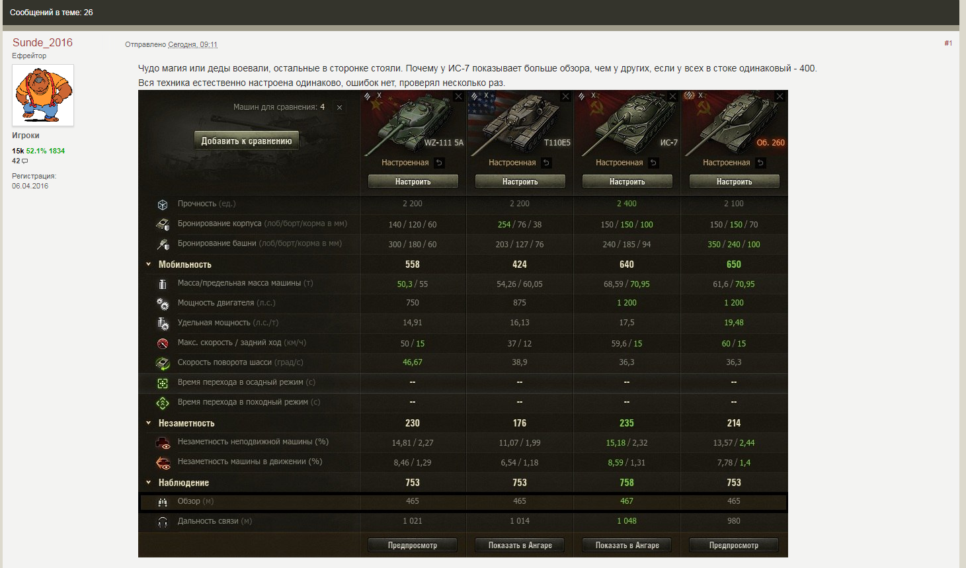Click the stationary vehicle concealment icon
This screenshot has width=966, height=568.
click(x=163, y=442)
